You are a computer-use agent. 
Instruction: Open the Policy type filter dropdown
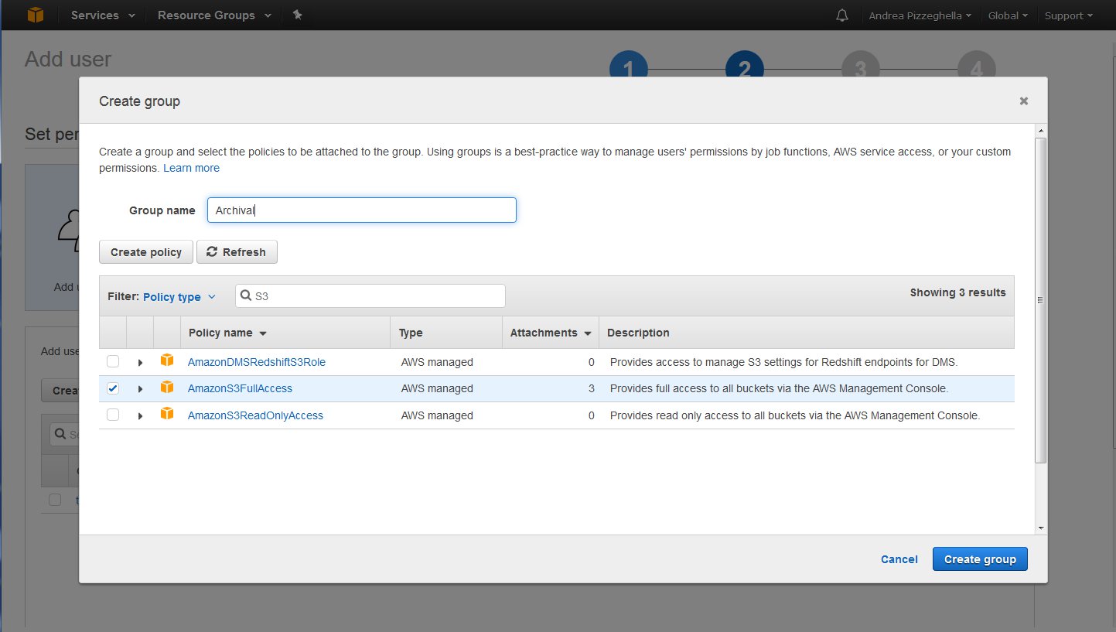click(179, 297)
